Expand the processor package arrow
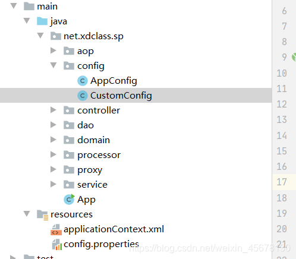Image resolution: width=296 pixels, height=259 pixels. (53, 154)
